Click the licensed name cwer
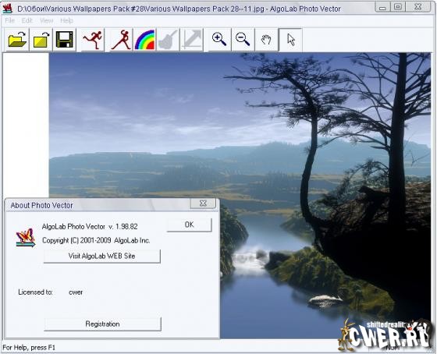The width and height of the screenshot is (437, 354). 76,292
